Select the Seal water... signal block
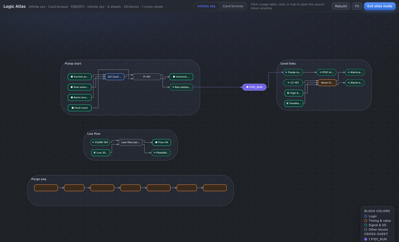The height and width of the screenshot is (242, 399). (80, 87)
